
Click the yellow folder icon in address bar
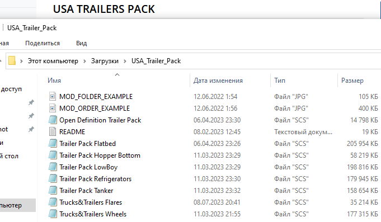click(x=12, y=61)
